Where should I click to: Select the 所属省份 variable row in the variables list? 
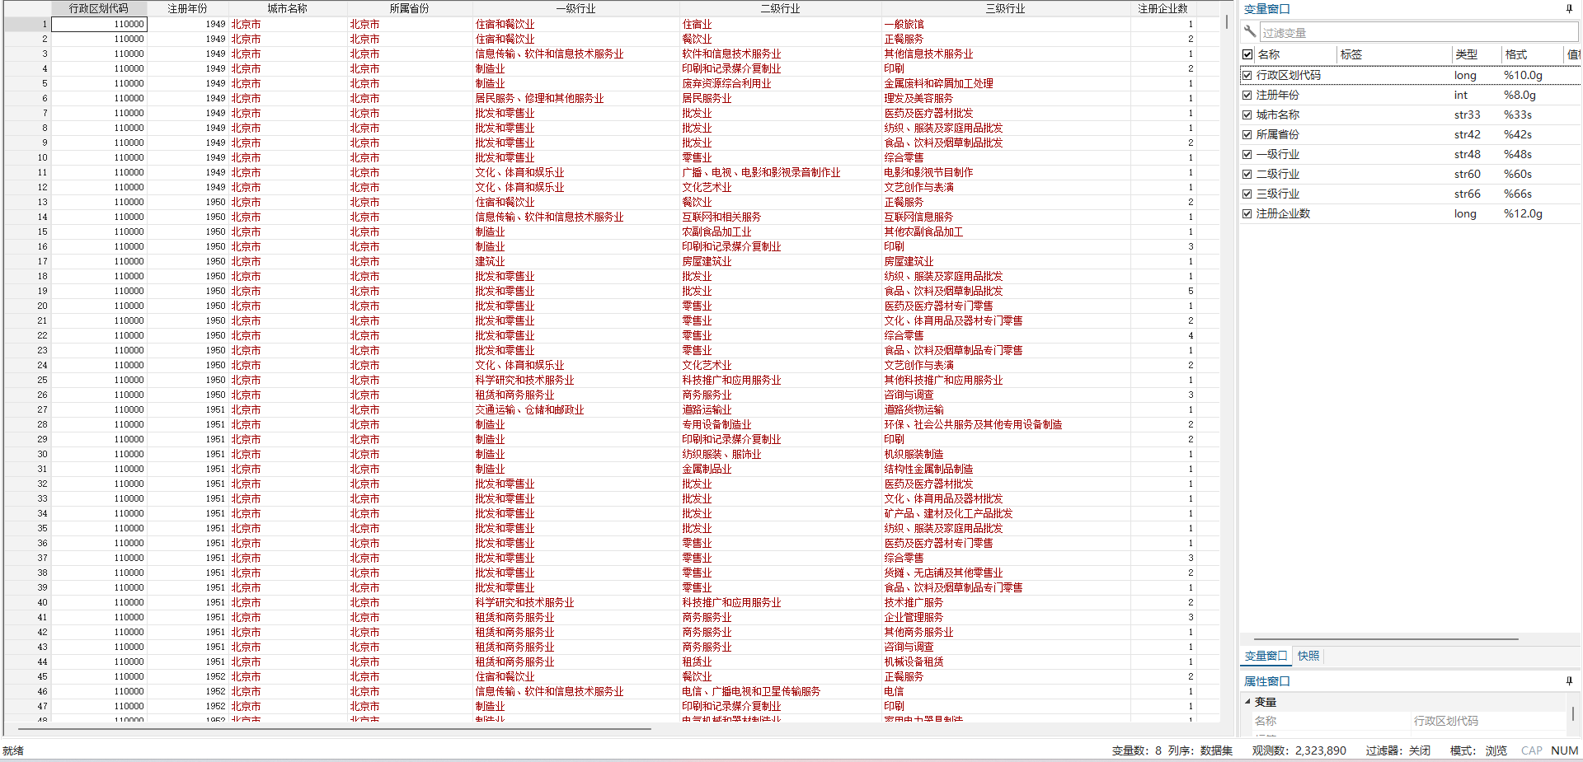coord(1278,134)
